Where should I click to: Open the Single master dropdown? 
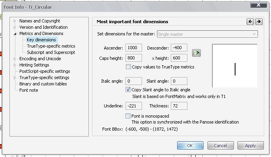[207, 34]
